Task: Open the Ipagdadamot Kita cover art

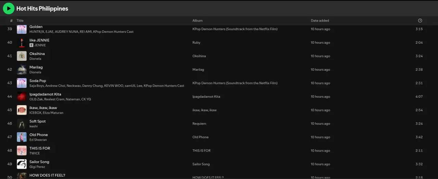Action: (x=22, y=96)
